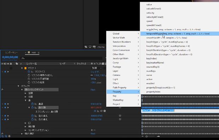
Task: Switch to レンダーキュー tab
Action: point(11,52)
